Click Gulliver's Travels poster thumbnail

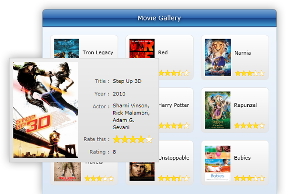(67, 172)
